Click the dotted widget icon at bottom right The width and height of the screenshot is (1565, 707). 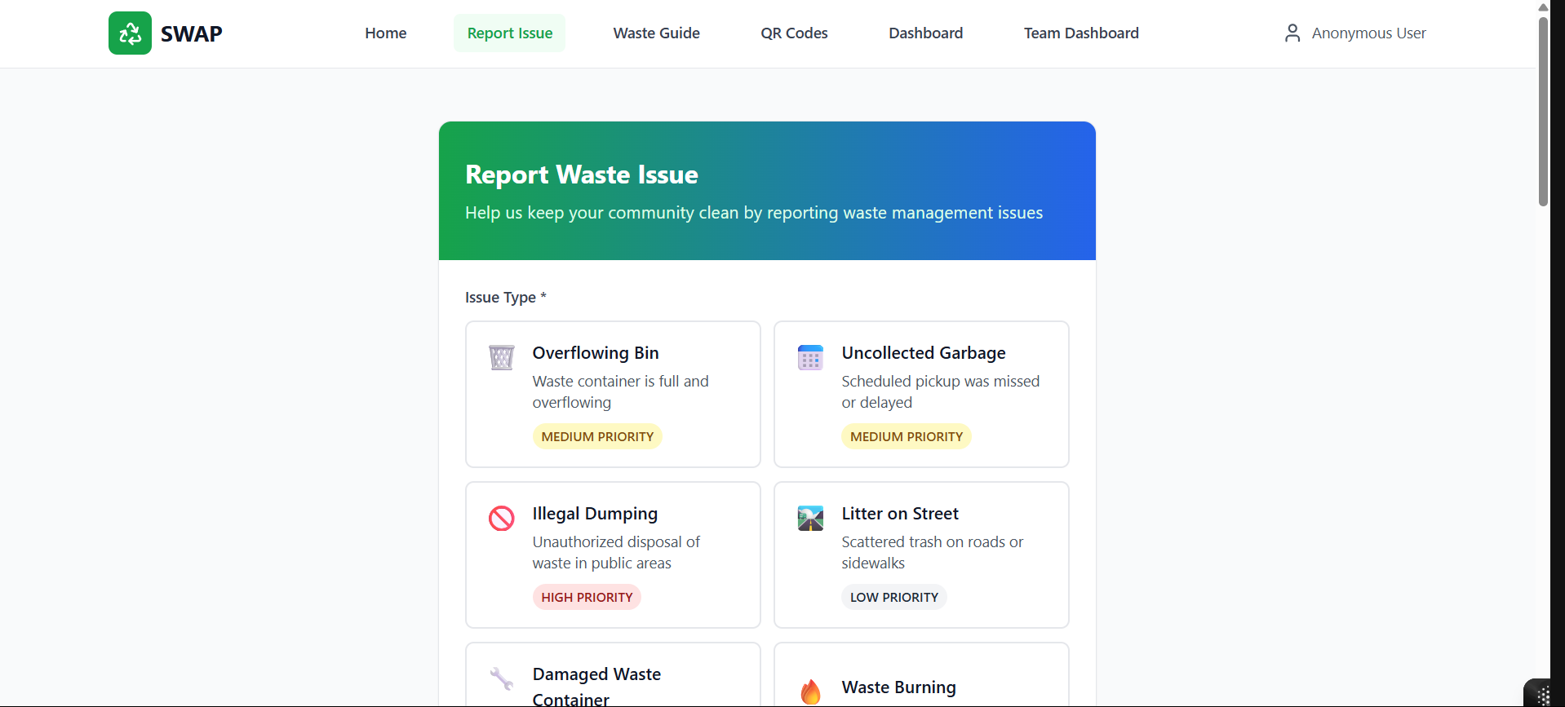point(1543,696)
